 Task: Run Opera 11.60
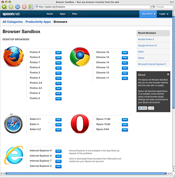(x=125, y=120)
